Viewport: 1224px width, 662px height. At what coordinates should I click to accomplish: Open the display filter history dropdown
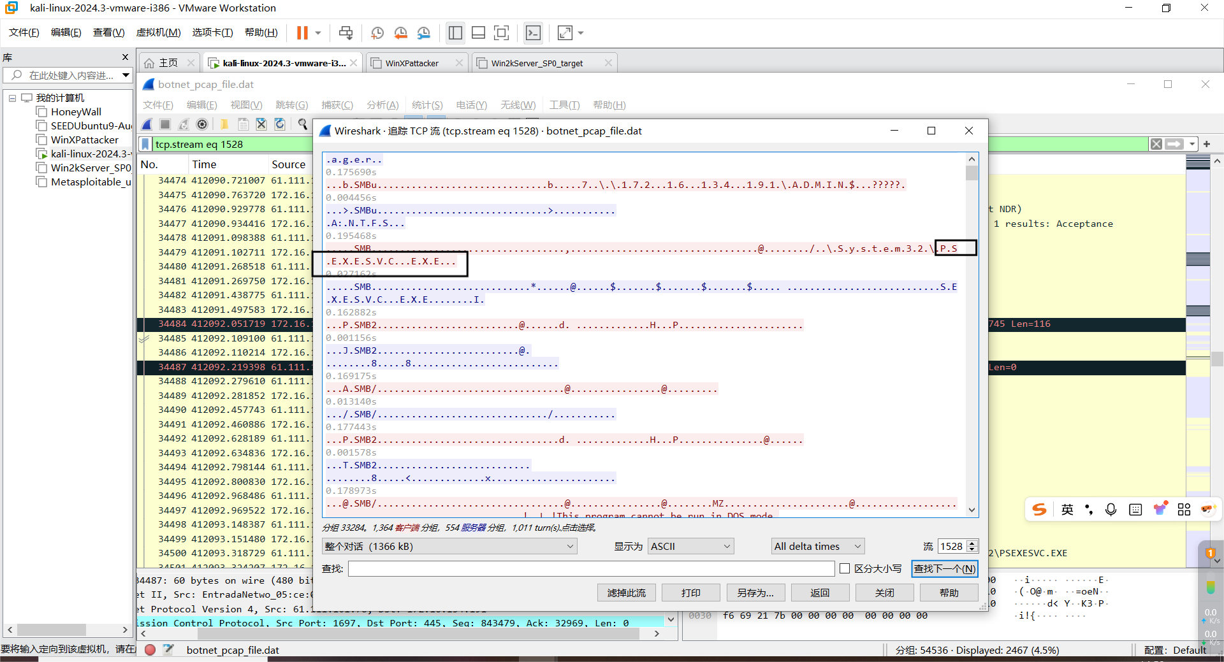[x=1191, y=144]
